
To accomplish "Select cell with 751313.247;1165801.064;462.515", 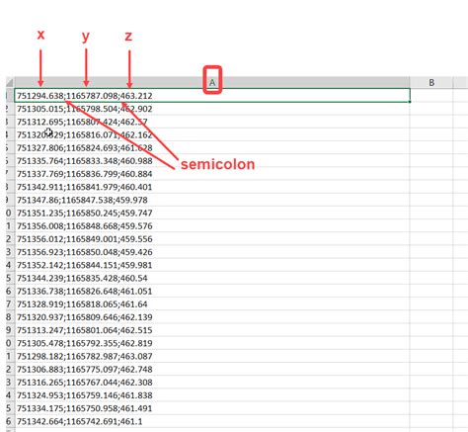I will click(x=212, y=330).
